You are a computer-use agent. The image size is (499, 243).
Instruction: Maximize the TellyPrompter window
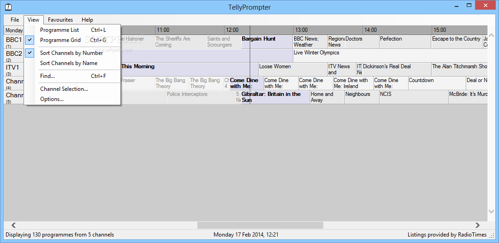(x=469, y=5)
